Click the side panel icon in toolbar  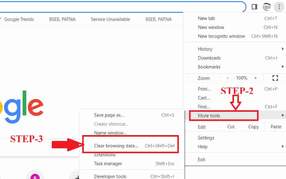point(254,7)
